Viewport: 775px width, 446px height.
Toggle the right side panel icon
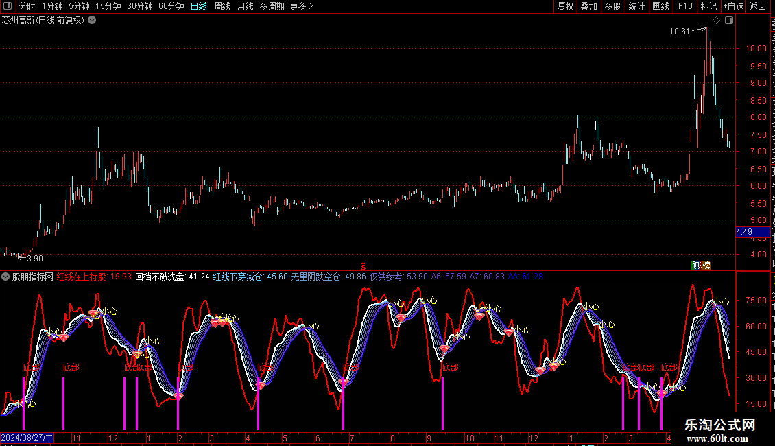click(729, 21)
